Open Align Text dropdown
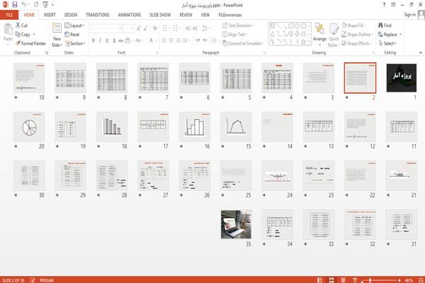Image resolution: width=425 pixels, height=283 pixels. 234,35
